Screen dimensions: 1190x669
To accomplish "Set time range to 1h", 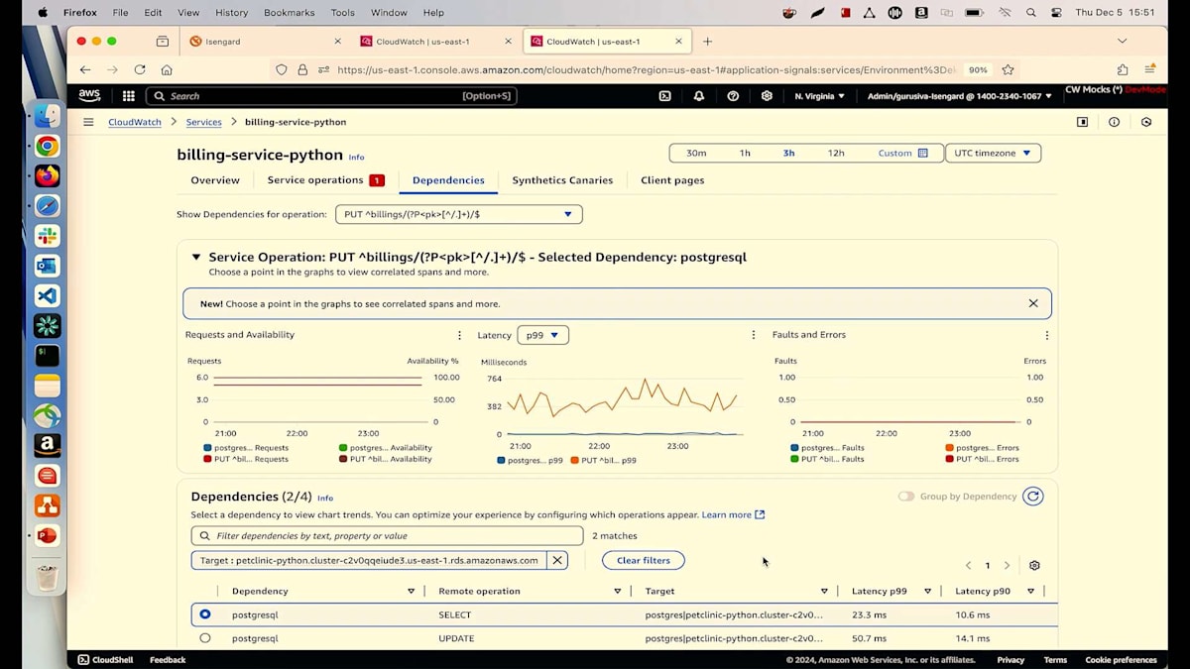I will point(745,153).
